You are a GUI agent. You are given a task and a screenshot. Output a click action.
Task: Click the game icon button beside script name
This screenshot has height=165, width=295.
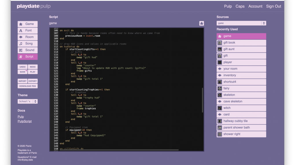(x=202, y=23)
